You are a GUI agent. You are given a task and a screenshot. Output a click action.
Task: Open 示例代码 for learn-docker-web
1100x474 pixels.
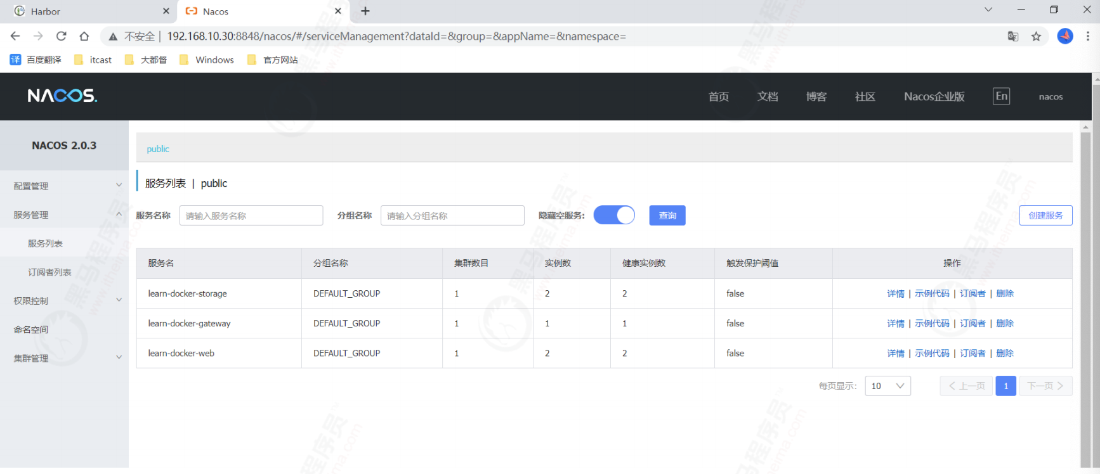point(932,353)
